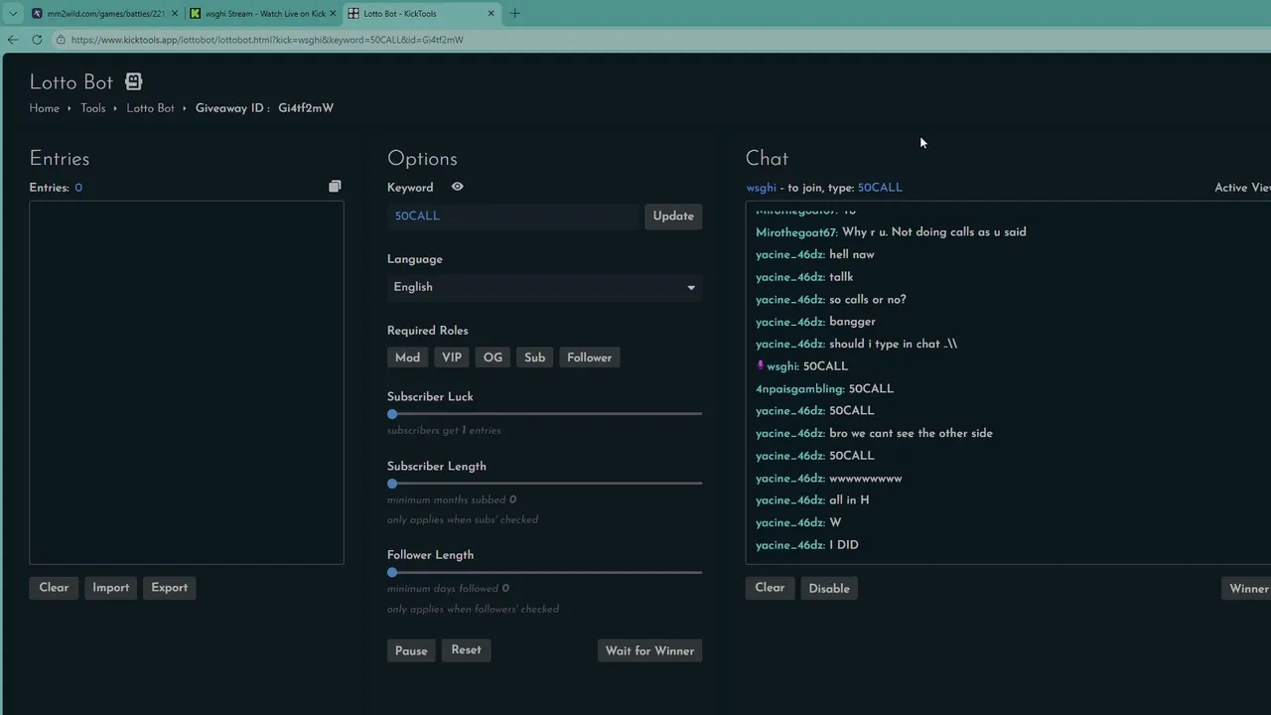Click the Lotto Bot breadcrumb link

[x=150, y=108]
